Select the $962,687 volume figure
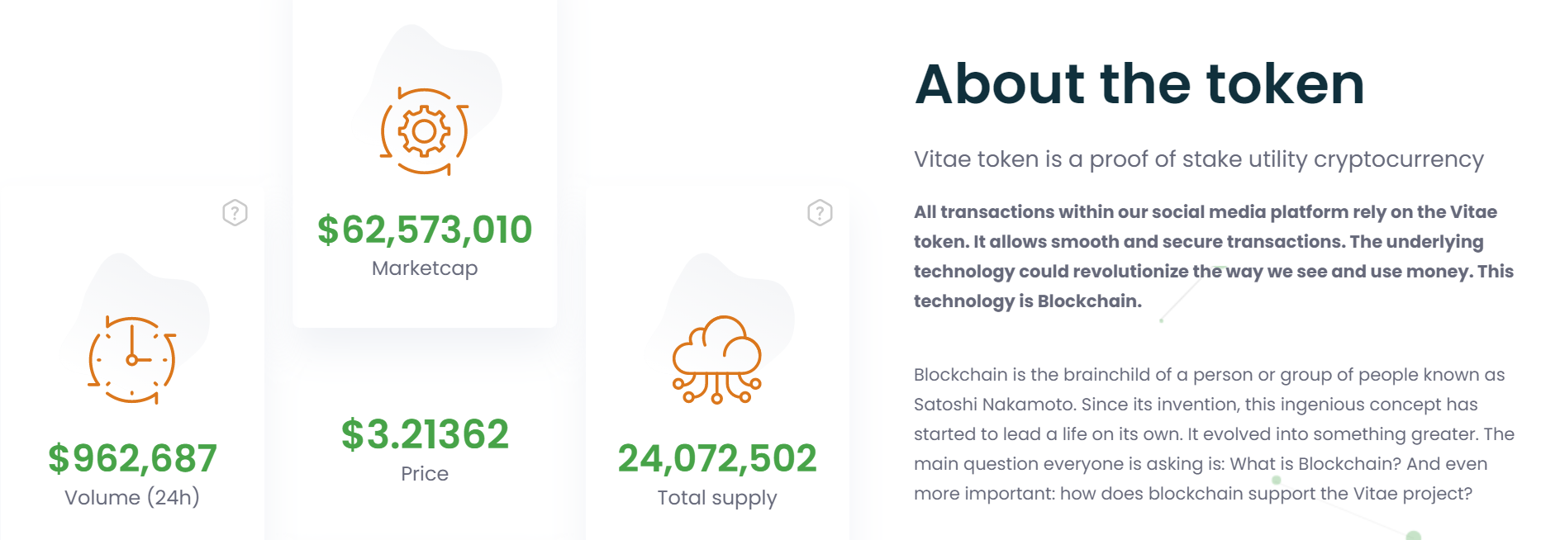This screenshot has width=1541, height=540. point(132,458)
